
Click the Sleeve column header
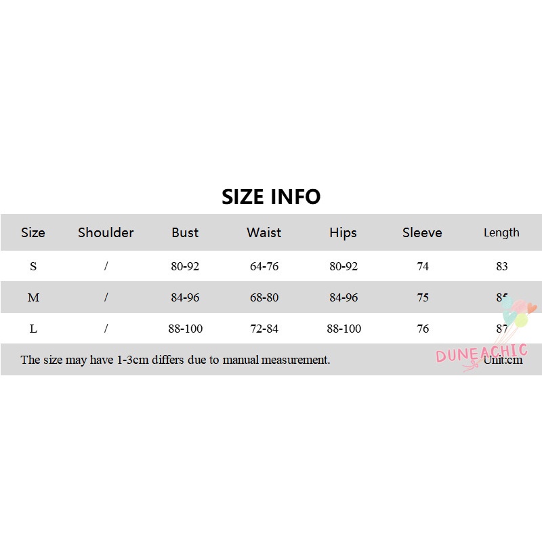pos(422,232)
